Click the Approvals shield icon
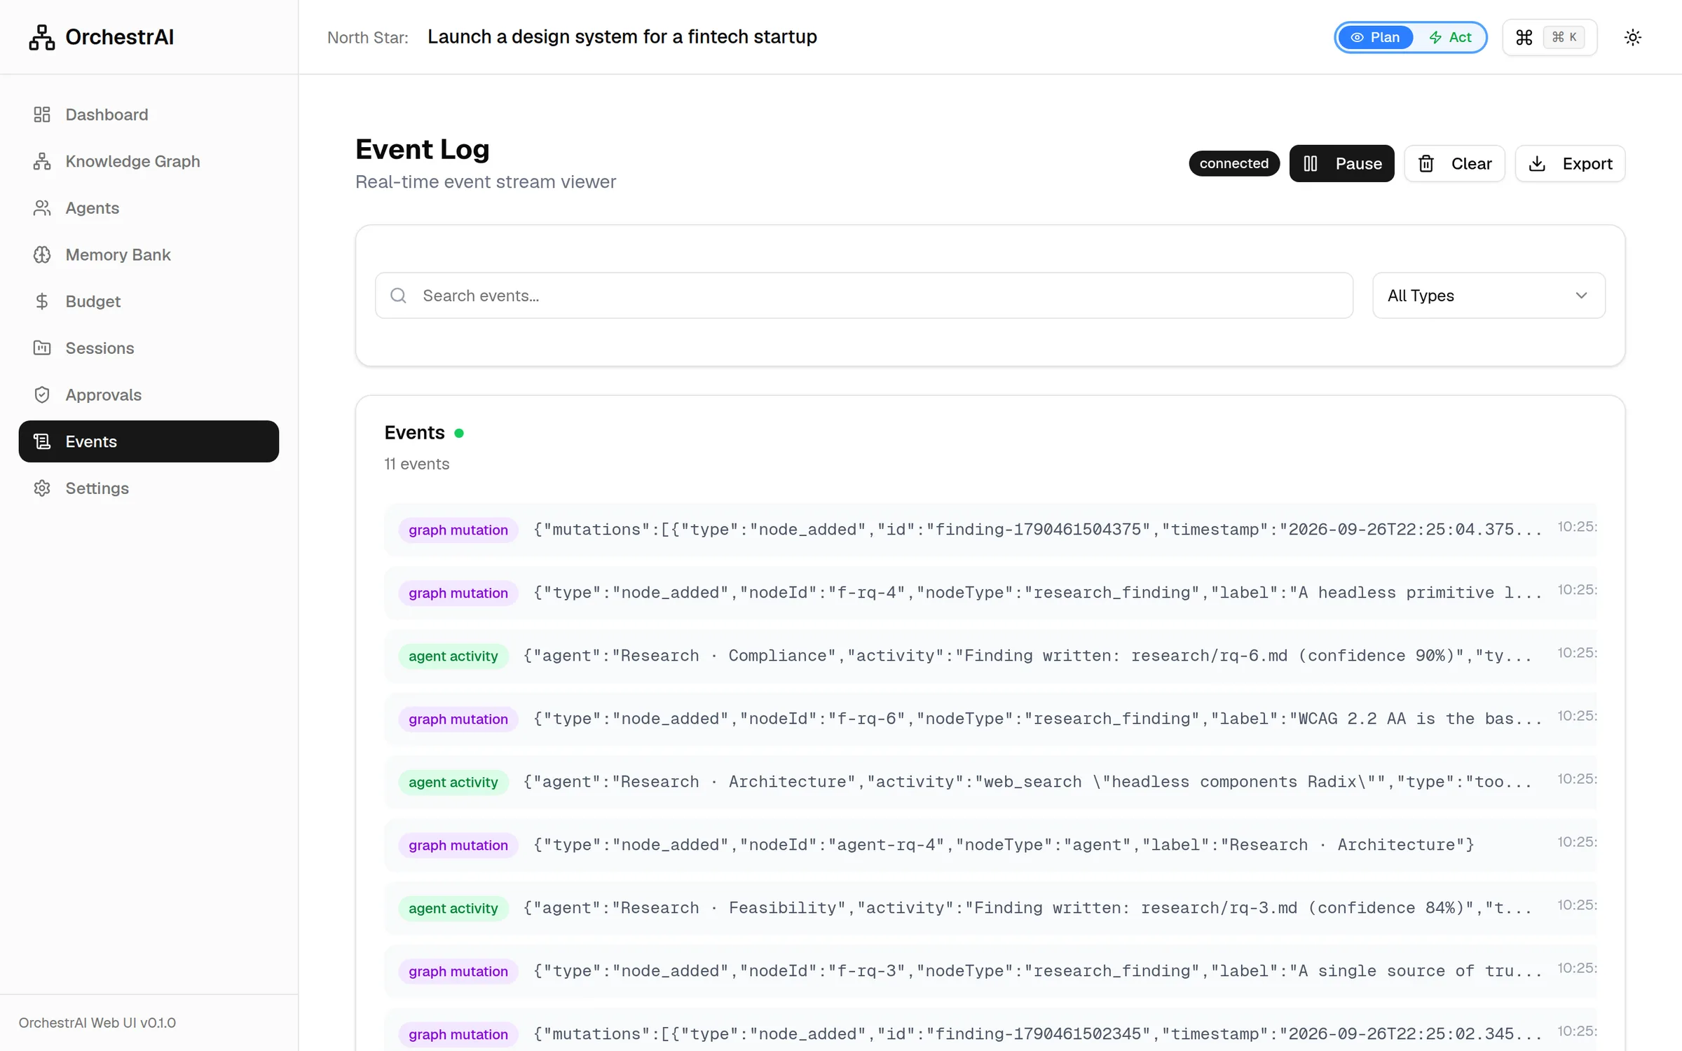The width and height of the screenshot is (1682, 1051). (x=42, y=394)
